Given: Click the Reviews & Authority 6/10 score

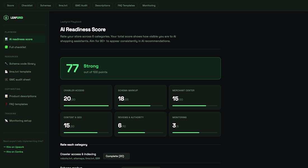Looking at the screenshot, I should click(x=122, y=126).
